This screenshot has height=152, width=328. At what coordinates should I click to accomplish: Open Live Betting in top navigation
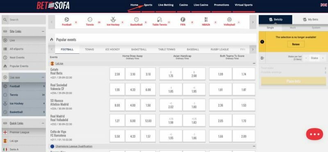166,5
